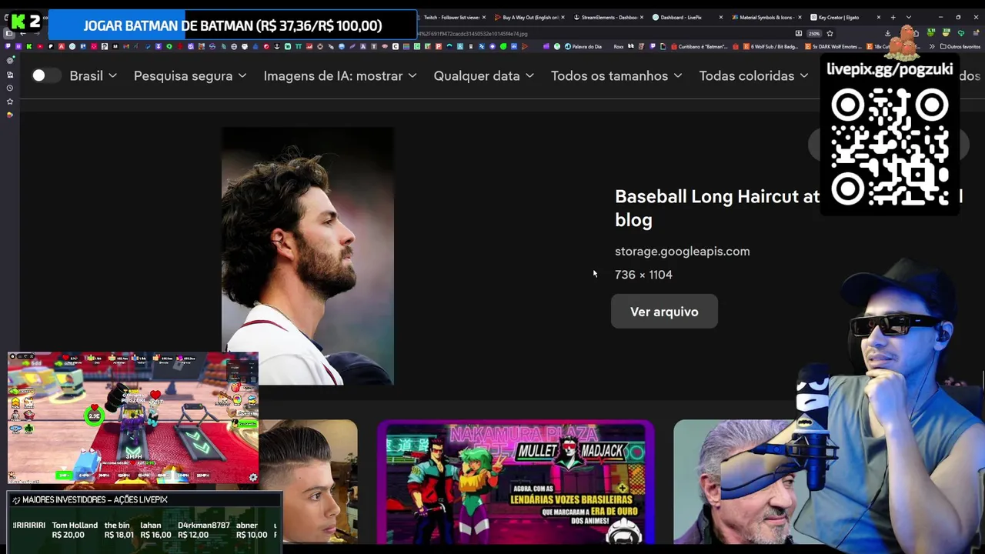Close the Twitch Follower list viewer tab
Screen dimensions: 985x554
tap(484, 17)
